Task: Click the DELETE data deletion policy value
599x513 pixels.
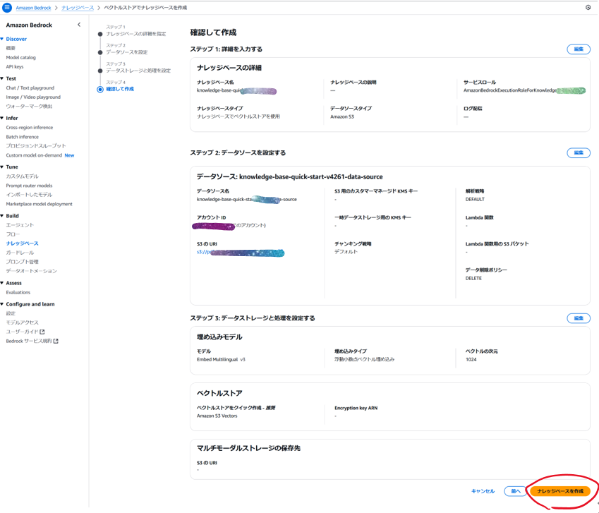Action: (473, 279)
